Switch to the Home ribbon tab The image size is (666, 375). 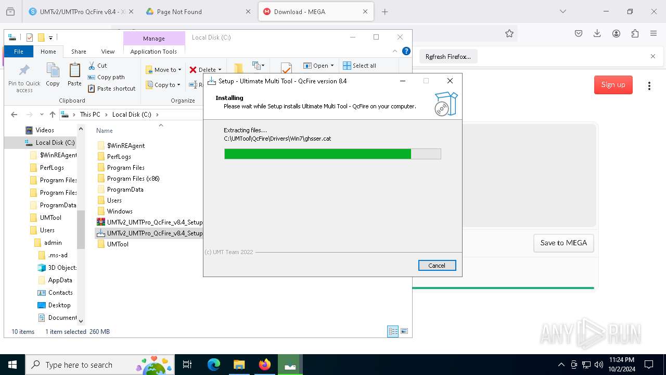click(48, 52)
